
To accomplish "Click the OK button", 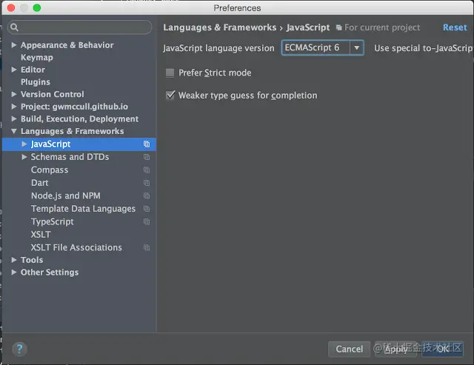I will [443, 349].
